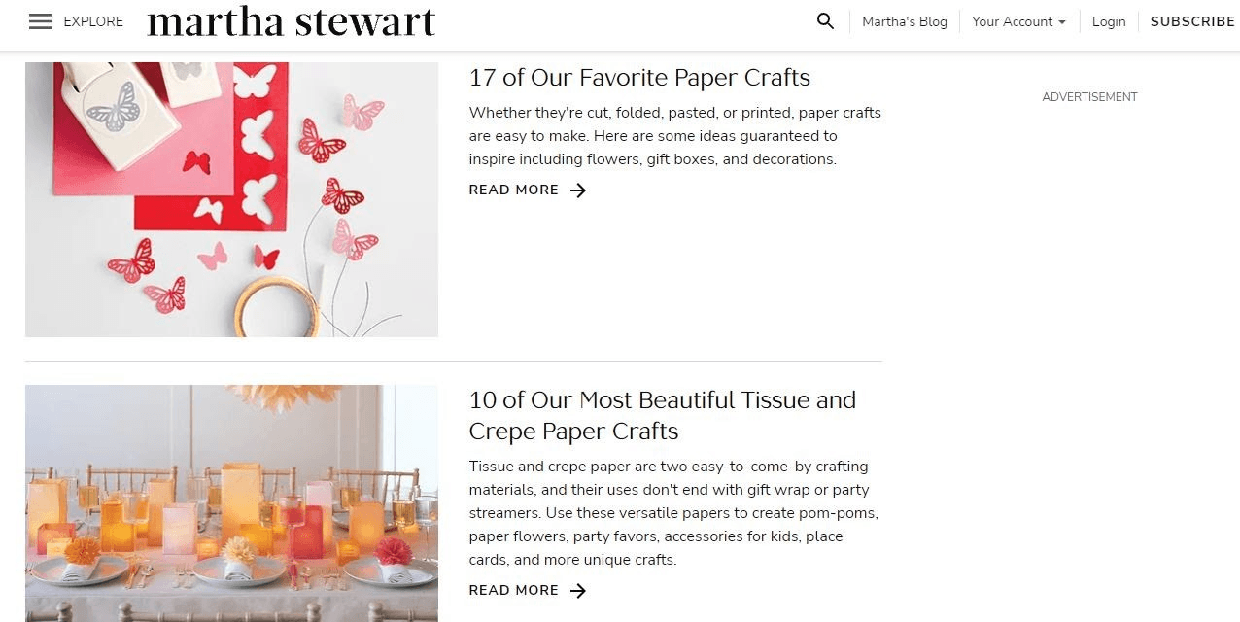Open the hamburger menu icon
Viewport: 1240px width, 622px height.
[41, 21]
